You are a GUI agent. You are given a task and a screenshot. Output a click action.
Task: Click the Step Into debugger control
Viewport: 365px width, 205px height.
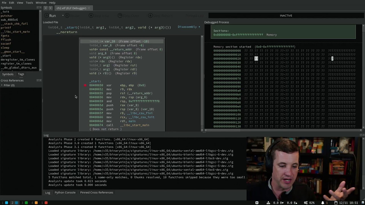(99, 16)
